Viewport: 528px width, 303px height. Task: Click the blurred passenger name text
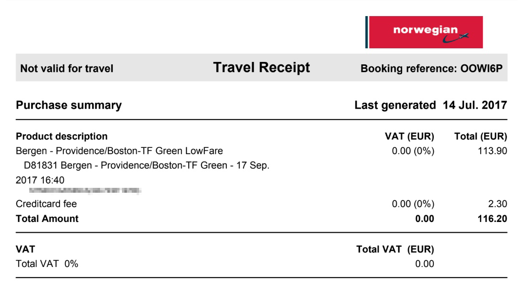(85, 191)
